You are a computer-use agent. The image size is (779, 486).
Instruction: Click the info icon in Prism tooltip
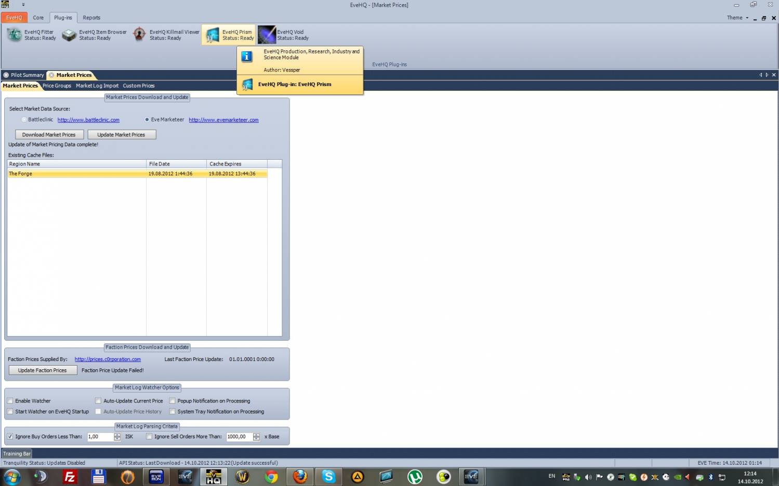tap(247, 56)
